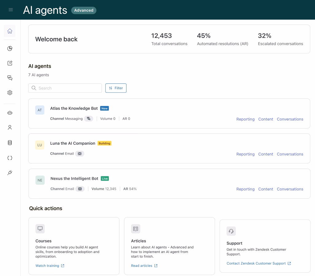Click the Home icon in the sidebar
This screenshot has height=276, width=315.
[x=10, y=31]
